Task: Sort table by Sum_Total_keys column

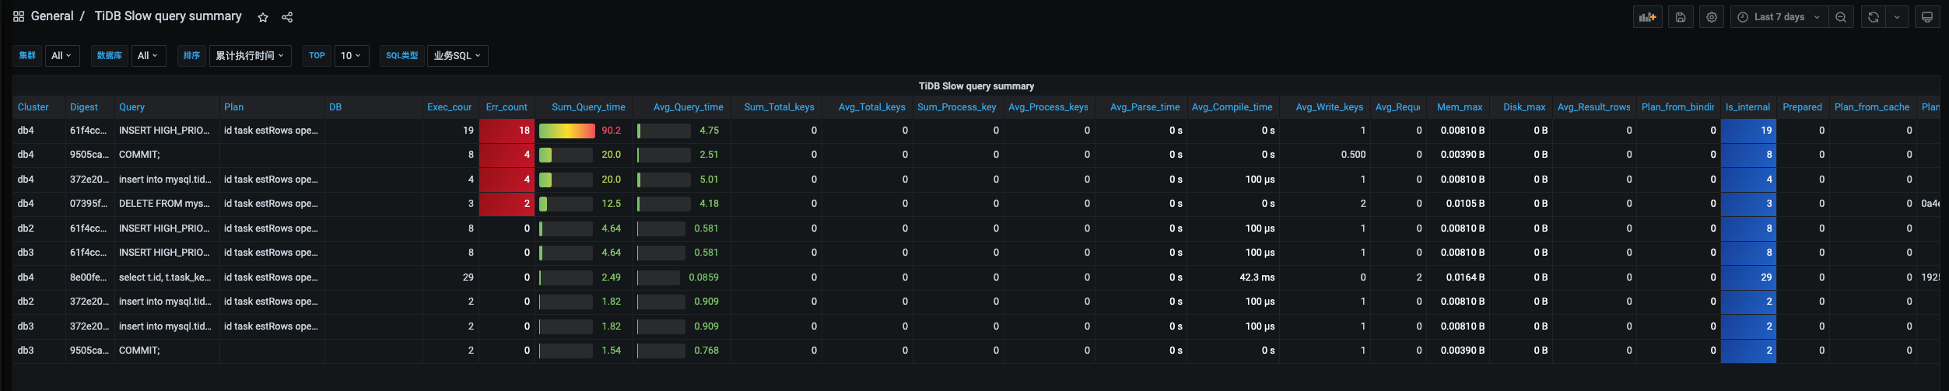Action: point(779,107)
